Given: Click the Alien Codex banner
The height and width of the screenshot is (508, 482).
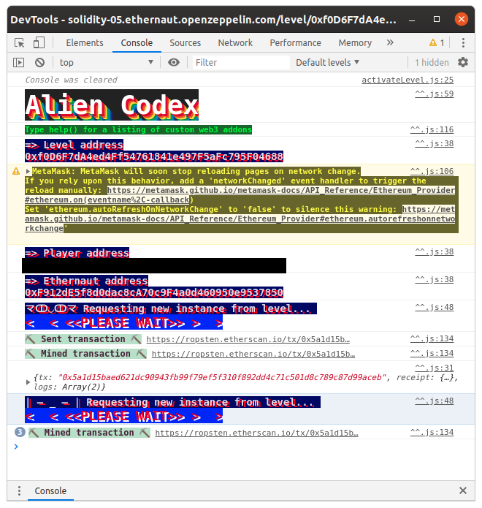Looking at the screenshot, I should pyautogui.click(x=112, y=105).
